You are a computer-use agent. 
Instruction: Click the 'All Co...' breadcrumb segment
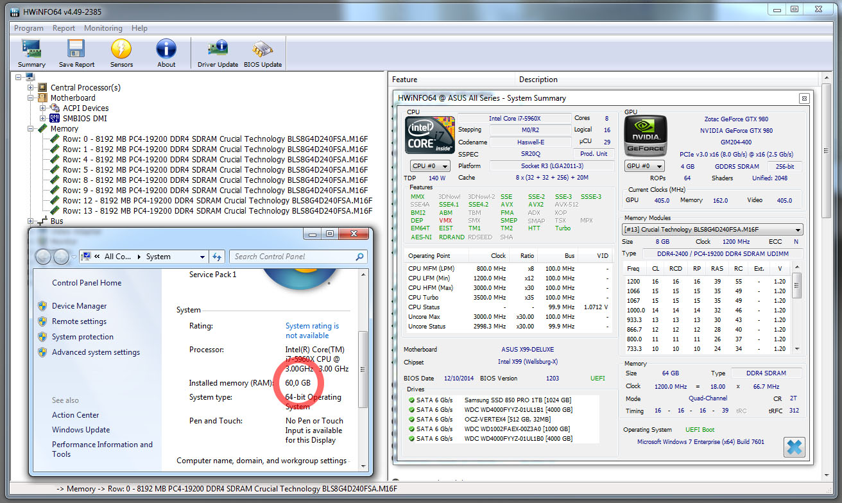click(x=117, y=257)
